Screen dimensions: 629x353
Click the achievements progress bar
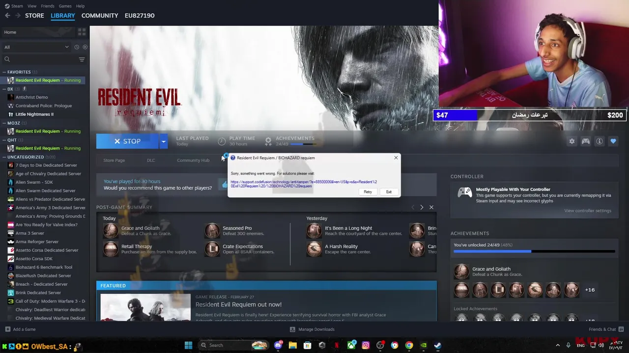point(534,252)
